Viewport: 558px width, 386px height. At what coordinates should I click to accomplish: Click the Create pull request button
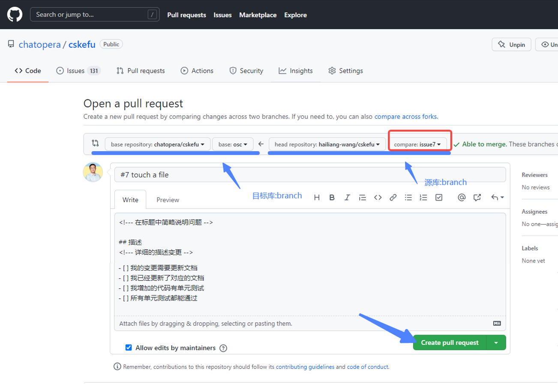point(450,342)
